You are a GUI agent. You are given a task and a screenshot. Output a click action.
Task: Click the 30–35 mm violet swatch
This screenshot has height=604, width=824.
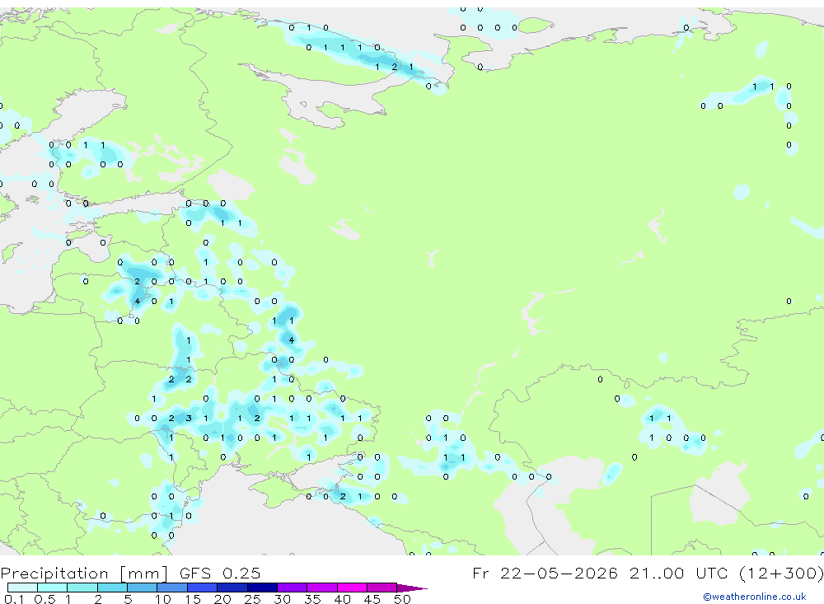click(293, 588)
